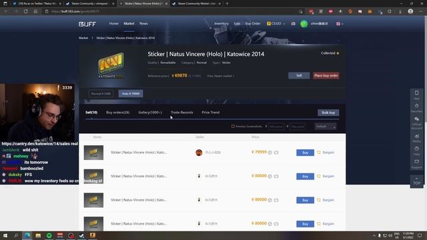Open the language flag dropdown
This screenshot has height=240, width=427.
coord(340,24)
